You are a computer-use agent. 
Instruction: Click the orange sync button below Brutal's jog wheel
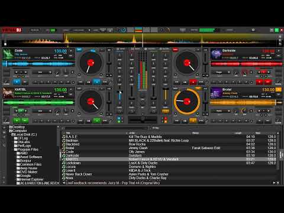pyautogui.click(x=193, y=120)
